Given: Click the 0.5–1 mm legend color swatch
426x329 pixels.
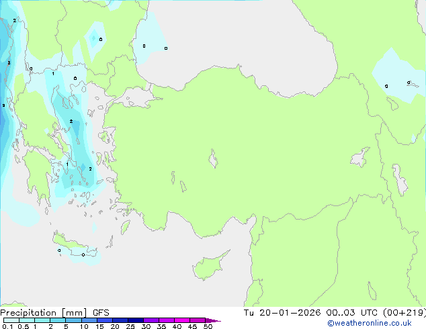Looking at the screenshot, I should (x=27, y=320).
